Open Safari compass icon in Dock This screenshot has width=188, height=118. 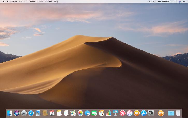31,113
